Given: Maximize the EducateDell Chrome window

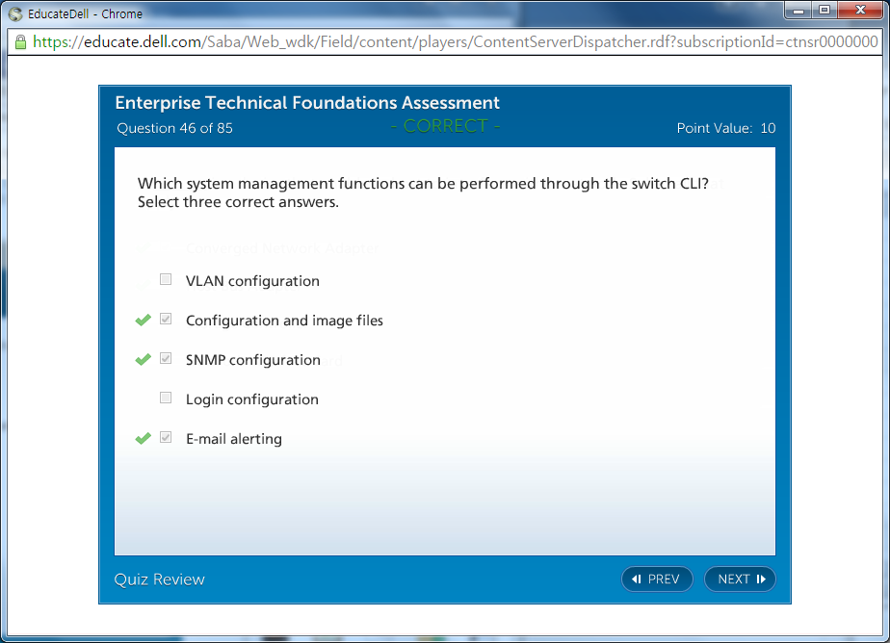Looking at the screenshot, I should (825, 11).
